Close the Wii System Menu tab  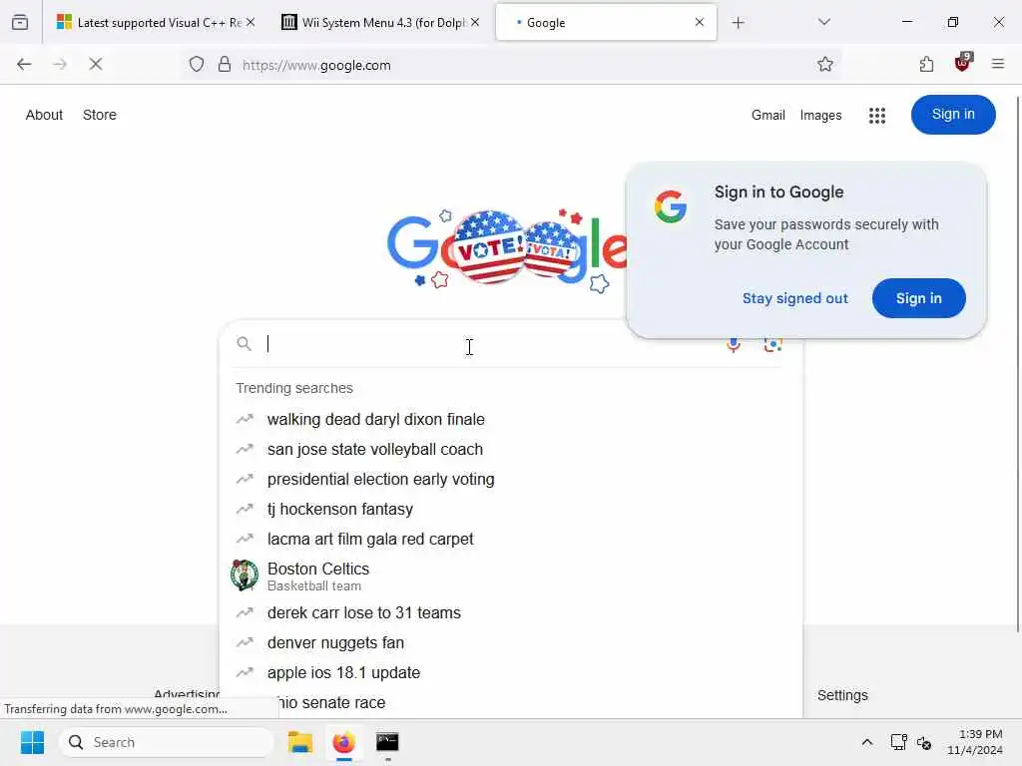[475, 22]
